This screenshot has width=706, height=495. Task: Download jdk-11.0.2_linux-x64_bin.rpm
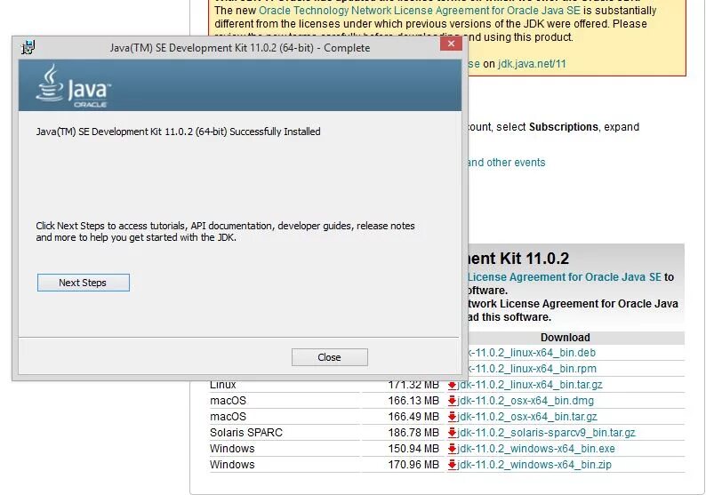coord(532,369)
